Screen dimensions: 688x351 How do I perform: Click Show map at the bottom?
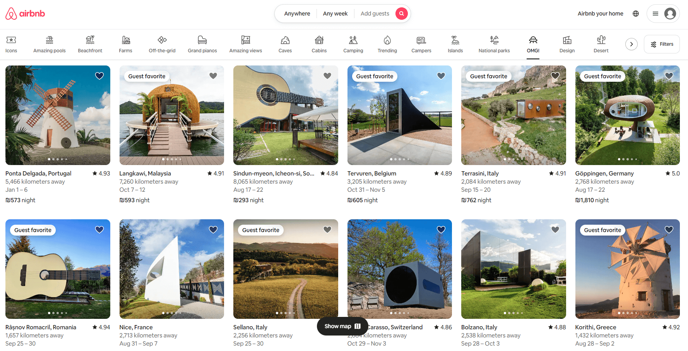342,326
